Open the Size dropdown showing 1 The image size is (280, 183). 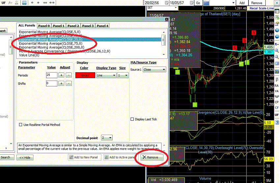tap(123, 76)
